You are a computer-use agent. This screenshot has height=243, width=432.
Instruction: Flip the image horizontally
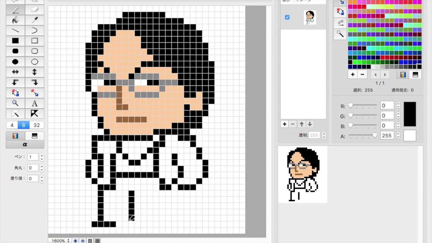click(15, 72)
